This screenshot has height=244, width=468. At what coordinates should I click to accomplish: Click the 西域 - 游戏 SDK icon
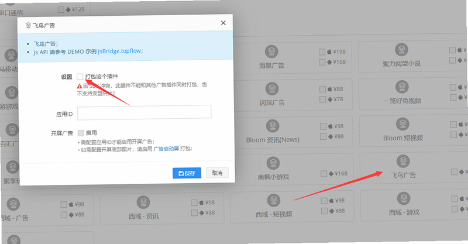pyautogui.click(x=404, y=198)
